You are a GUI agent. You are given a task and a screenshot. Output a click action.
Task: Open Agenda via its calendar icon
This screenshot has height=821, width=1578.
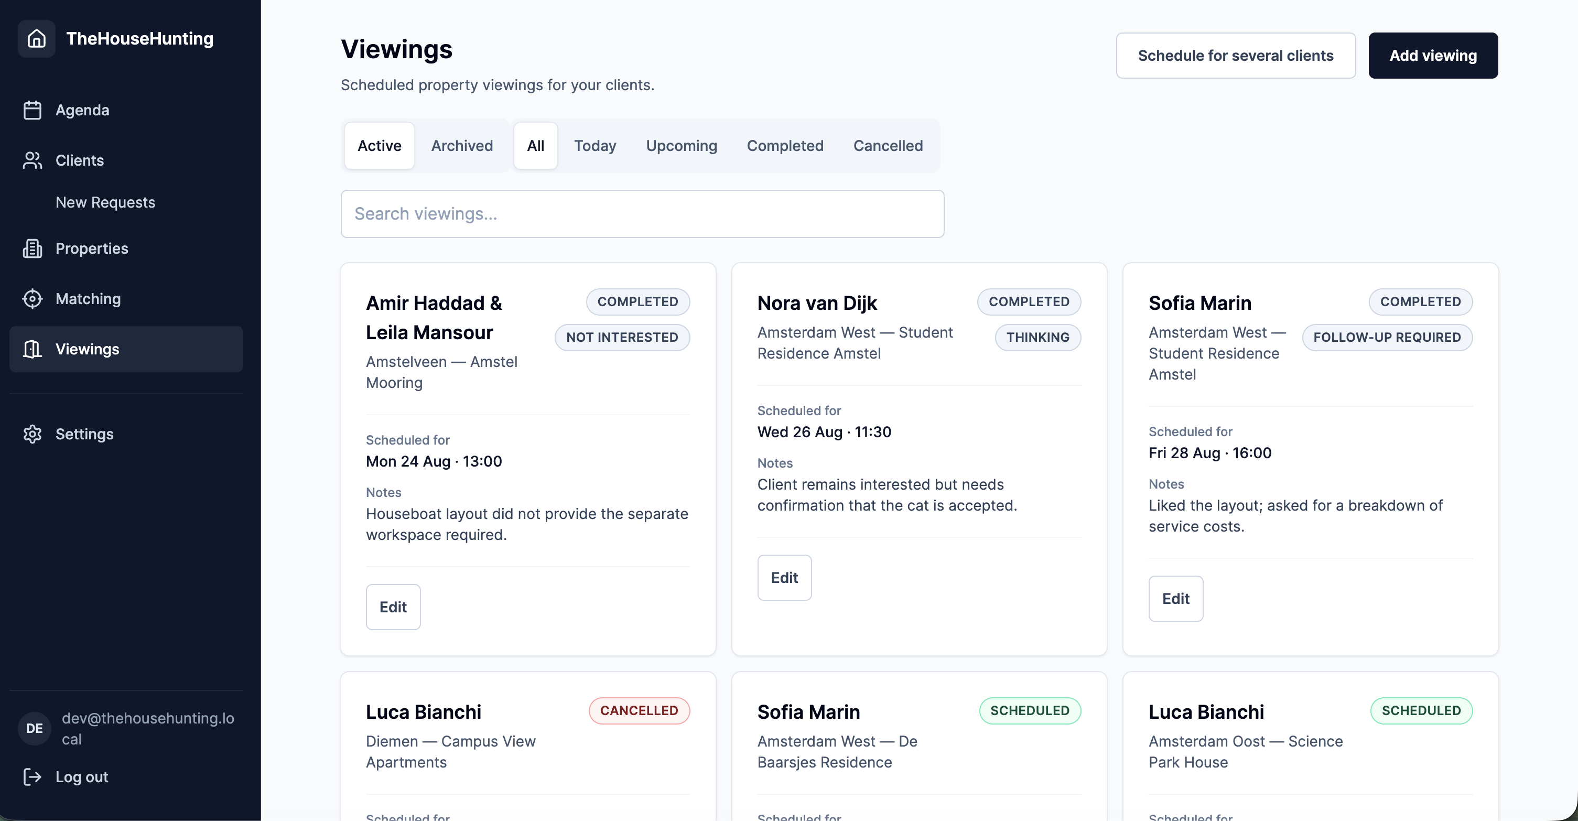tap(33, 110)
